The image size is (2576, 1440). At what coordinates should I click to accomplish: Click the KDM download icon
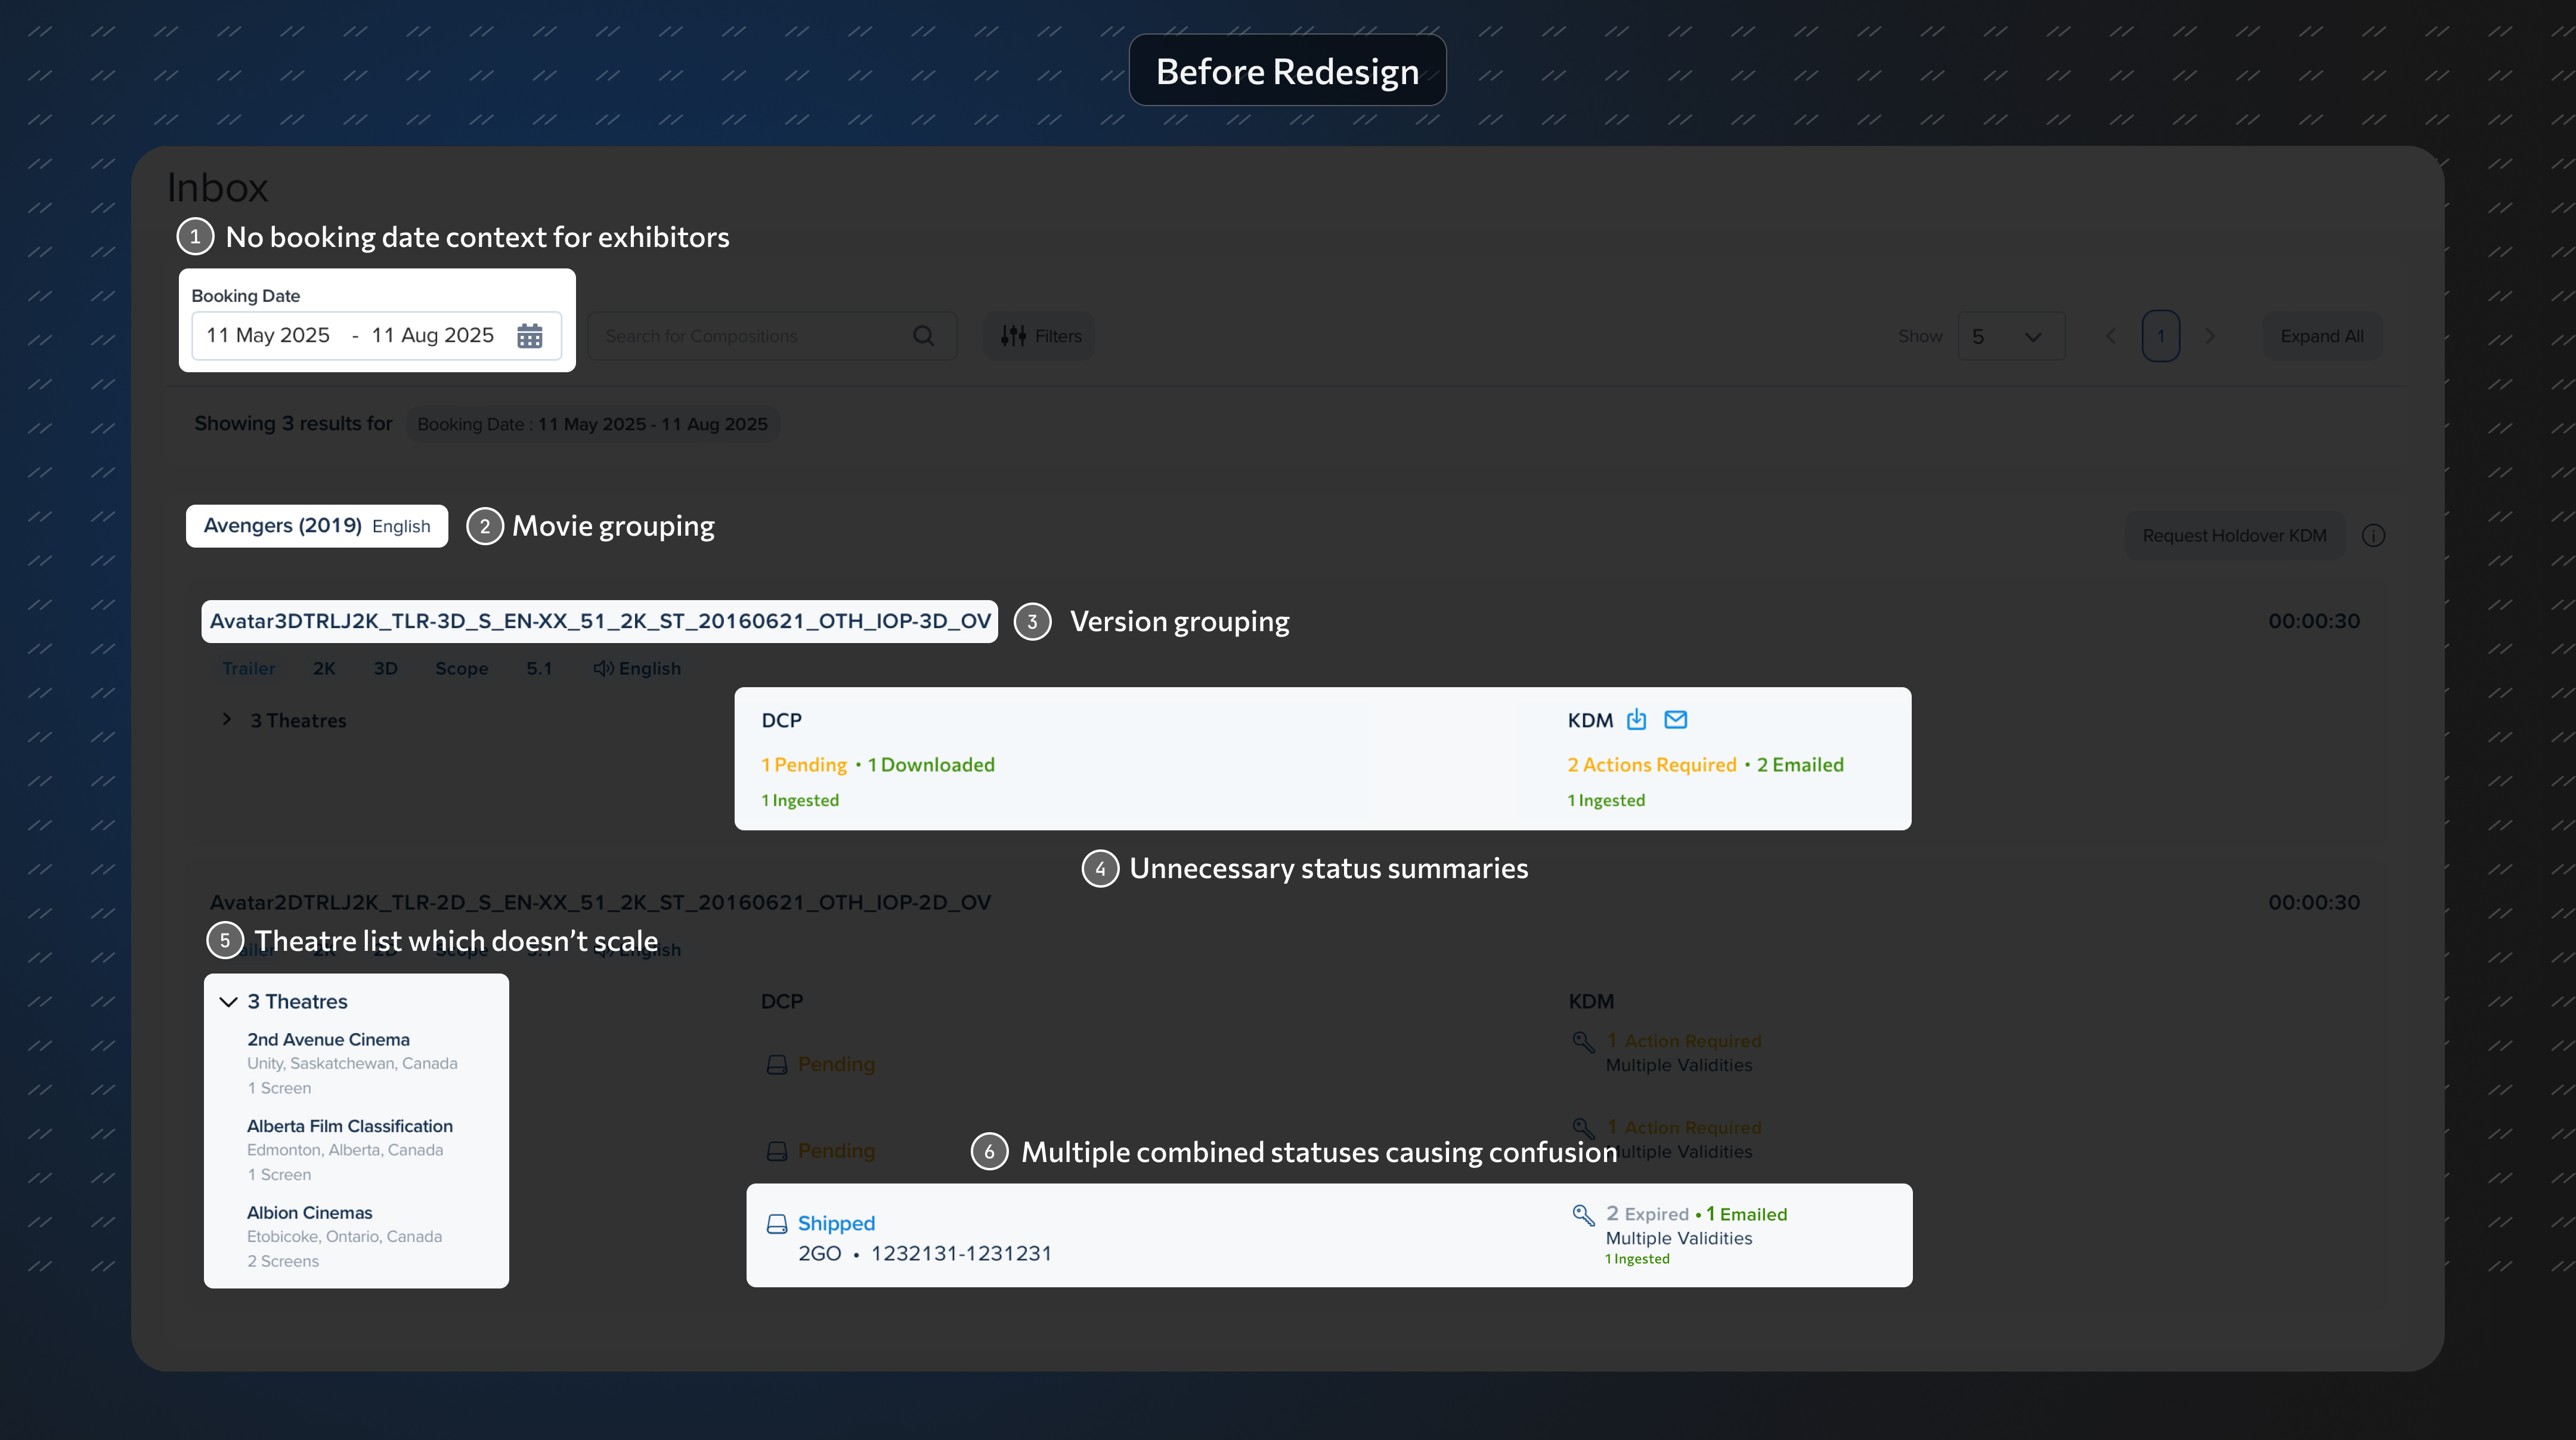[1637, 718]
